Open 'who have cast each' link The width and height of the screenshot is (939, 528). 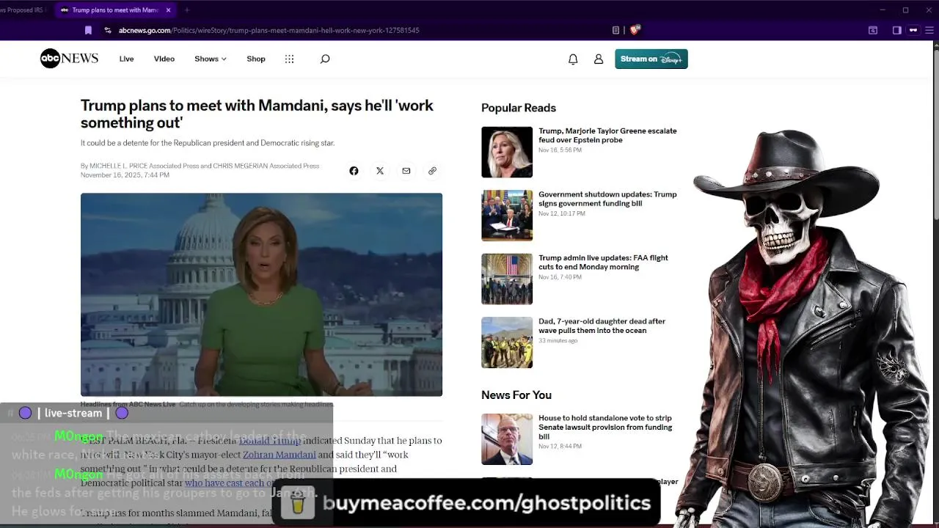[228, 483]
